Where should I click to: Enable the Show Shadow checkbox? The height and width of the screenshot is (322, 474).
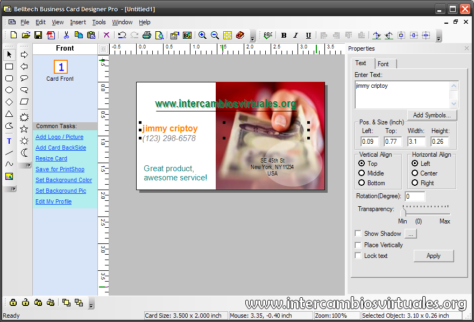358,233
